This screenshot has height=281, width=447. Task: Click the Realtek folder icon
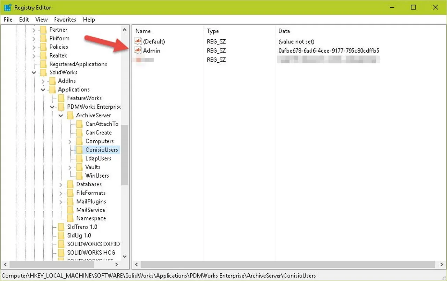(x=43, y=55)
